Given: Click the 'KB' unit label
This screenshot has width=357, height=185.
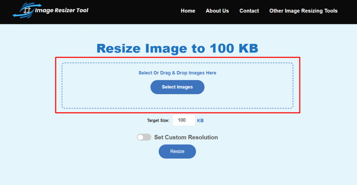Looking at the screenshot, I should click(x=200, y=121).
